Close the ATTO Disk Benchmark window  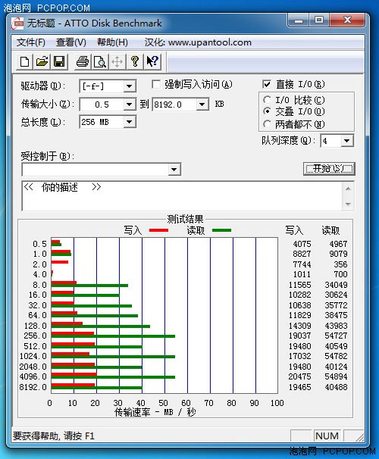pos(347,20)
